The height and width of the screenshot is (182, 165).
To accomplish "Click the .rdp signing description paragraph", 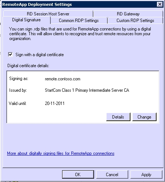I will pyautogui.click(x=80, y=34).
